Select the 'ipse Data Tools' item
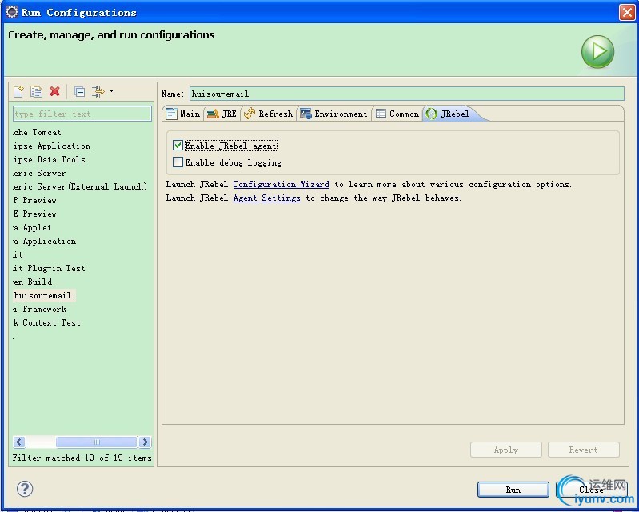 50,159
